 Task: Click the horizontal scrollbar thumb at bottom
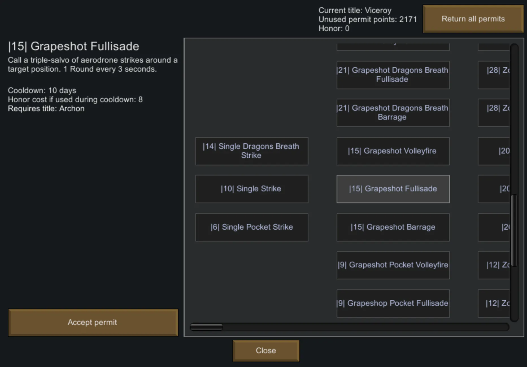(x=206, y=327)
